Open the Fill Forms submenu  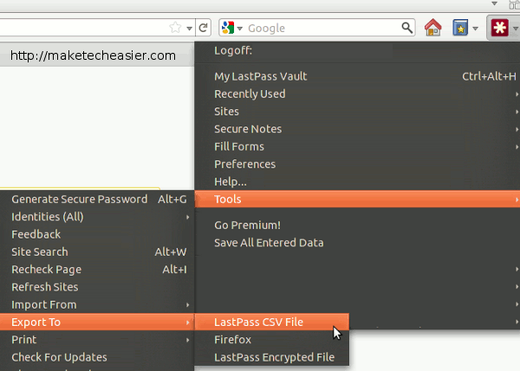point(357,146)
